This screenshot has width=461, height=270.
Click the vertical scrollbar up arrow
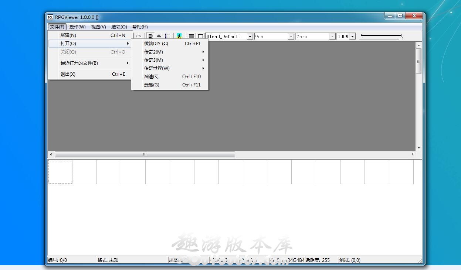click(x=419, y=45)
